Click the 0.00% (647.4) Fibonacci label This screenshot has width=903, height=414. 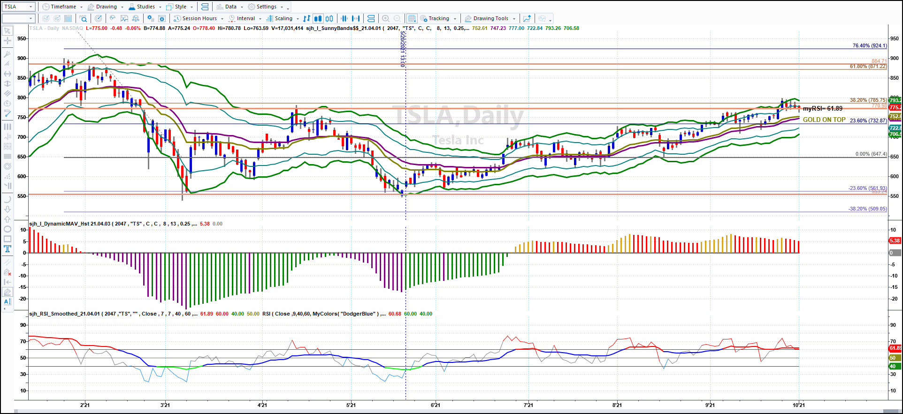pyautogui.click(x=871, y=154)
